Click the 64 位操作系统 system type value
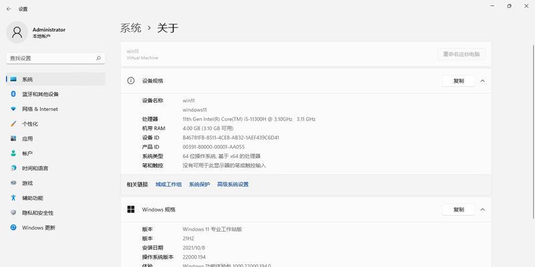535x267 pixels. click(x=221, y=156)
